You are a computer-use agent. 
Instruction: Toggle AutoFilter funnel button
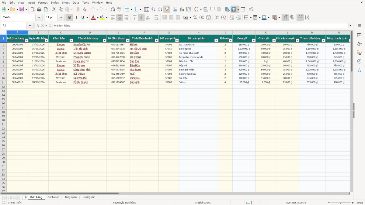pos(167,9)
